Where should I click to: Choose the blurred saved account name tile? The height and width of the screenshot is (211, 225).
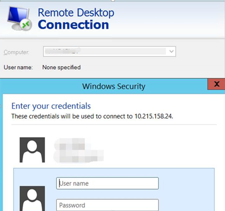78,150
